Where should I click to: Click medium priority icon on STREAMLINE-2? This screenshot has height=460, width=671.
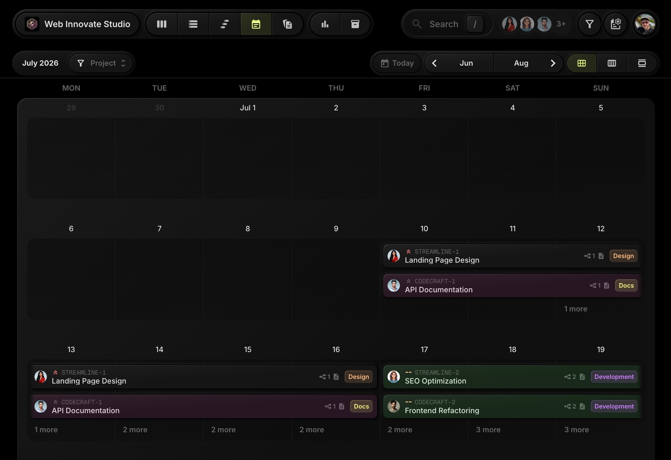pos(408,372)
